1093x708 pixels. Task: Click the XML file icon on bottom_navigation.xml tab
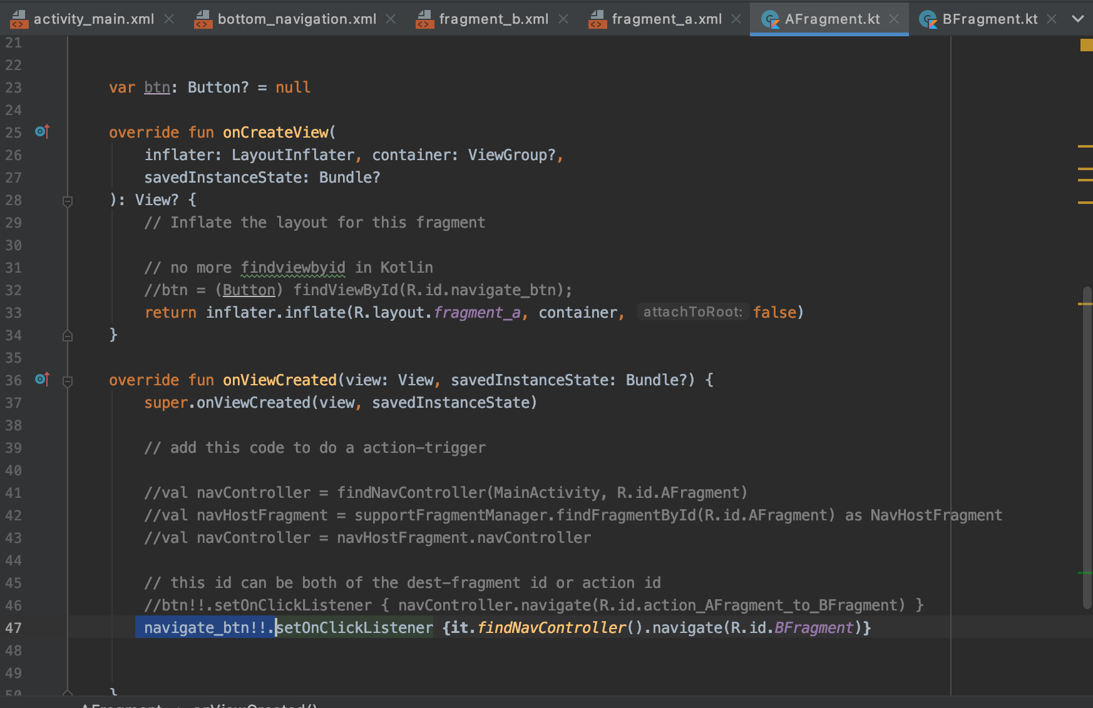(203, 19)
